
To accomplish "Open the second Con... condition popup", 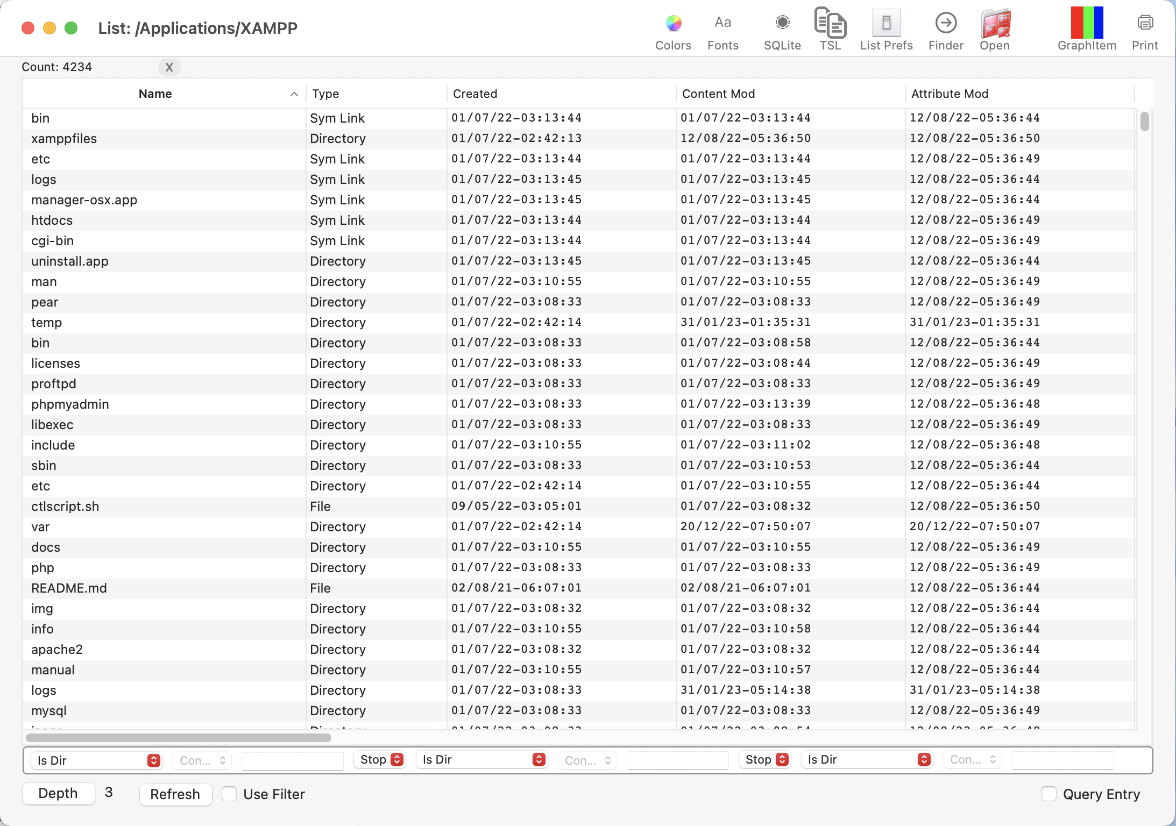I will [x=587, y=760].
